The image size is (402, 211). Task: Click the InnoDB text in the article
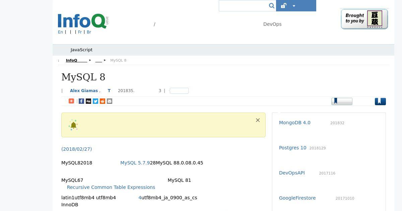click(70, 205)
